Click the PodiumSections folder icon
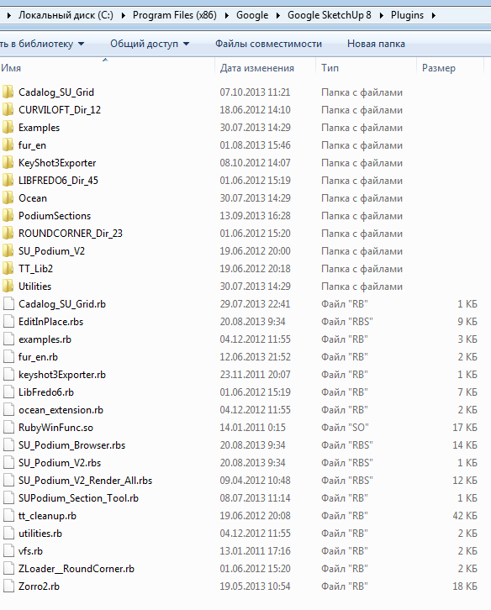Screen dimensions: 491x610 tap(8, 216)
